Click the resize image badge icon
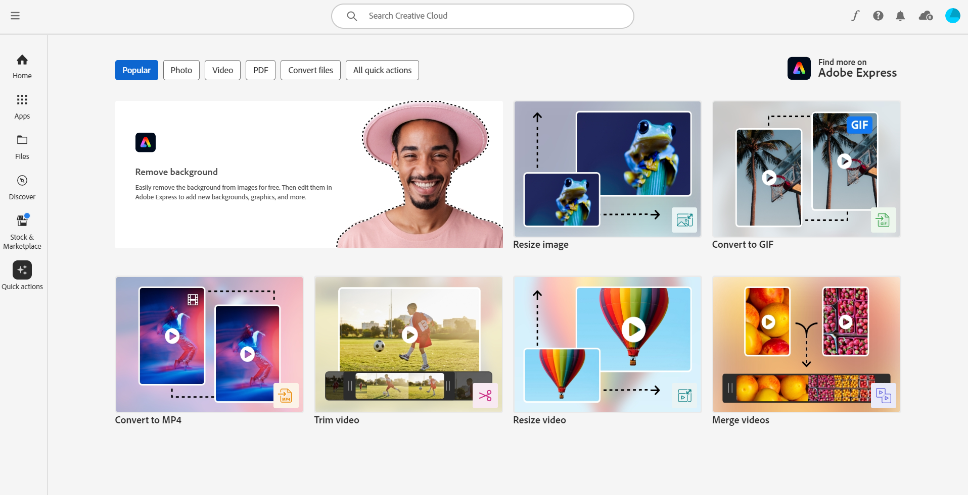The width and height of the screenshot is (968, 495). coord(684,220)
